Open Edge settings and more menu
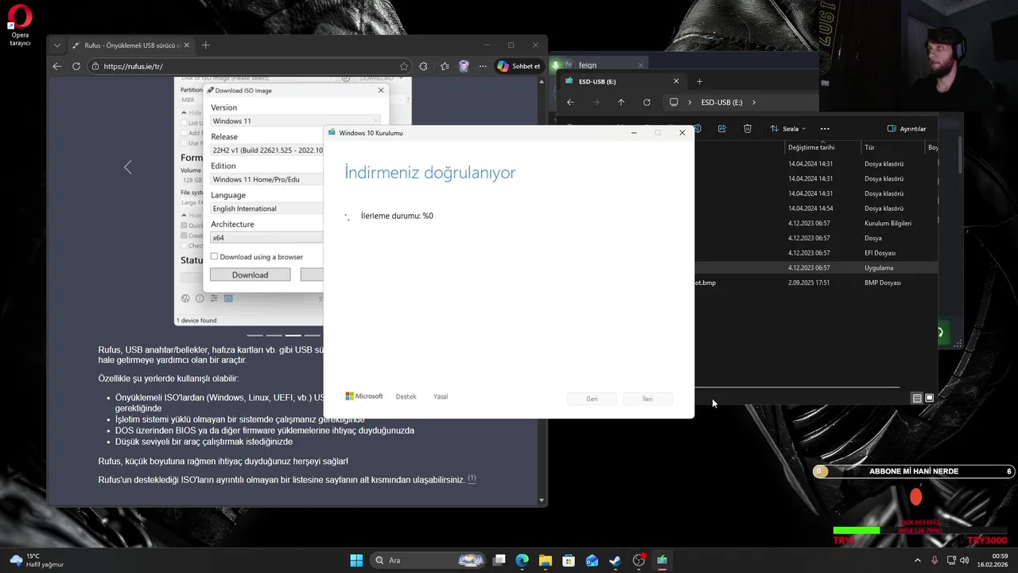 coord(483,66)
